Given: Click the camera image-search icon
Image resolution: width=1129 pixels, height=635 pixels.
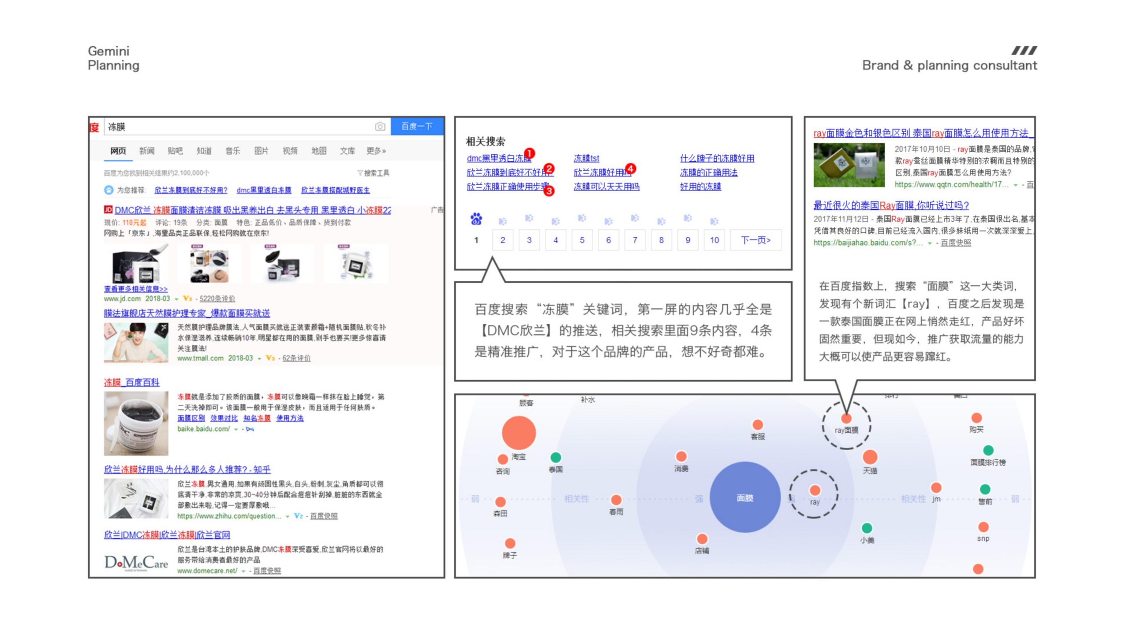Looking at the screenshot, I should pos(380,127).
